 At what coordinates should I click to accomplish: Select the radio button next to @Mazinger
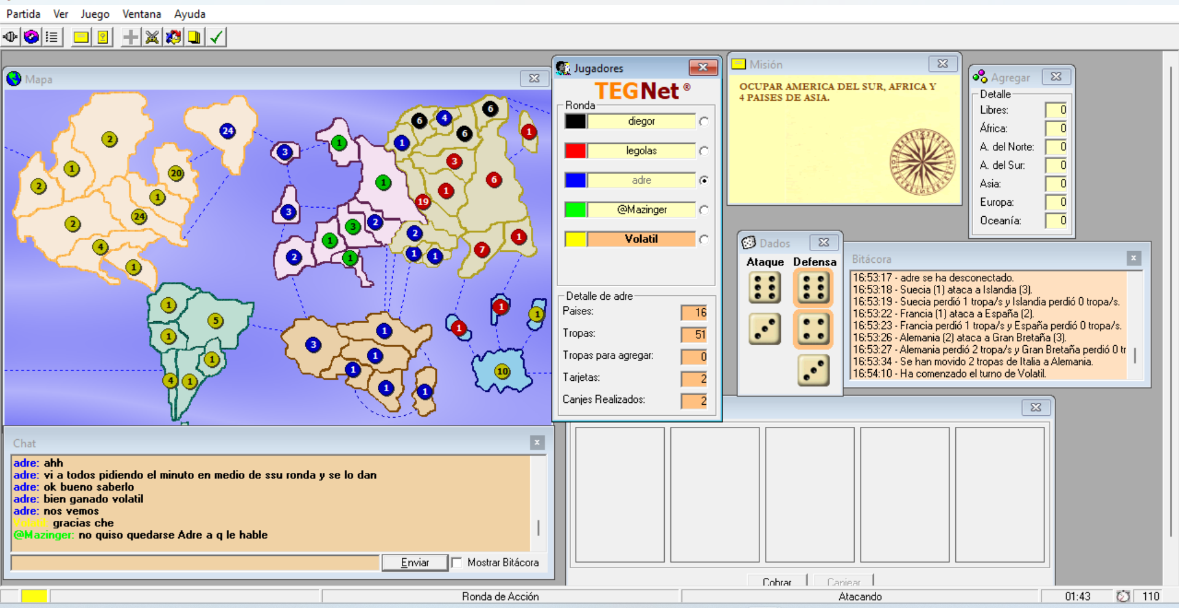tap(703, 210)
